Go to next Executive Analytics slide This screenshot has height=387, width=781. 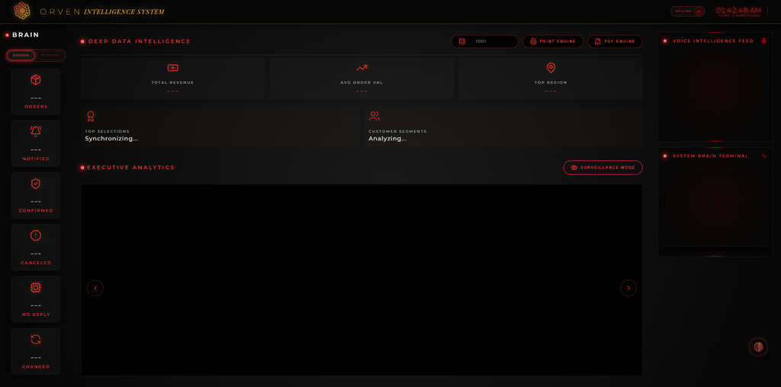point(628,288)
